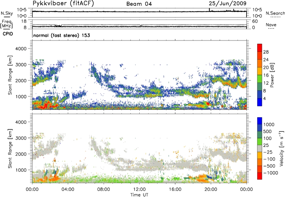Select the "N.Sky" legend label
The image size is (285, 197).
pos(7,13)
